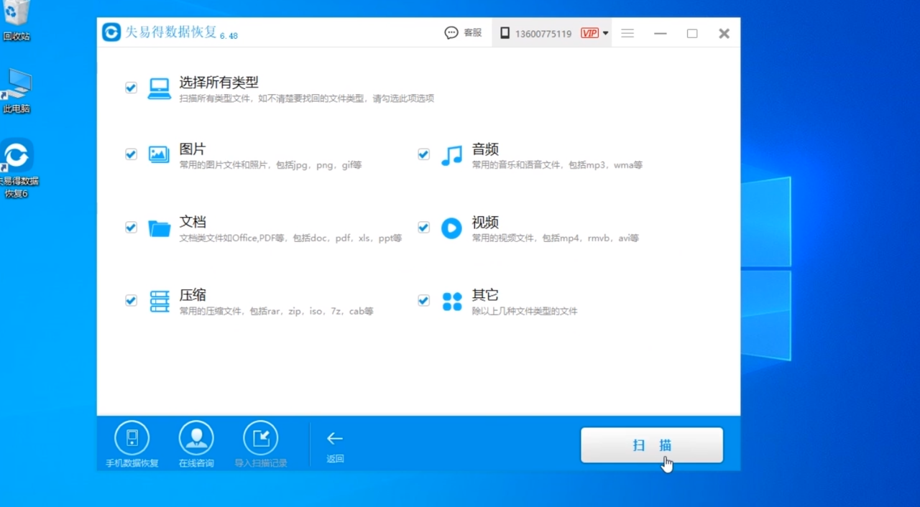Uncheck the 选择所有类型 checkbox

(x=131, y=87)
